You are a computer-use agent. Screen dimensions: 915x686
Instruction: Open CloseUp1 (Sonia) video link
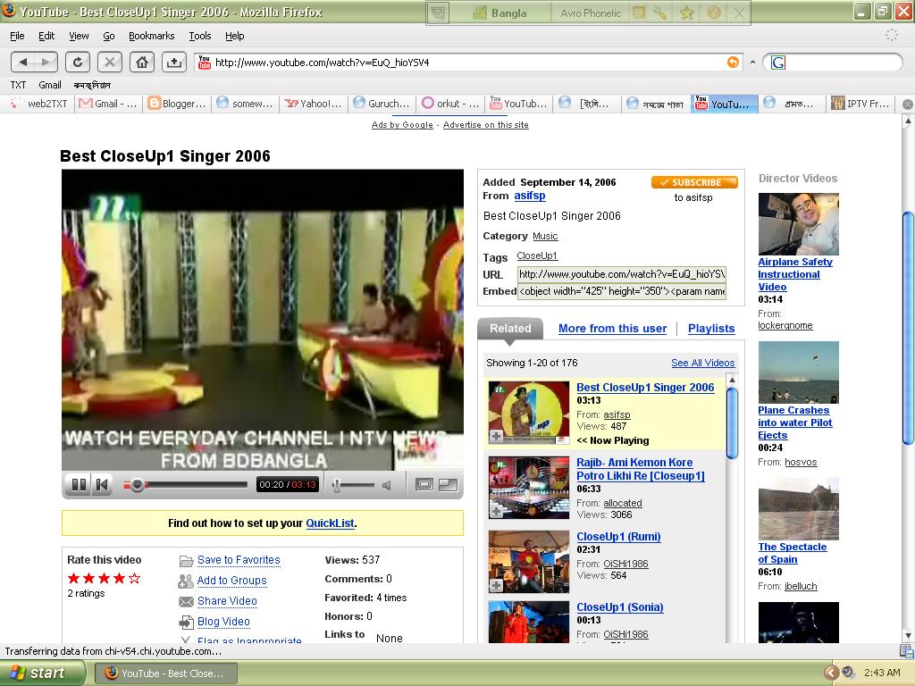620,607
